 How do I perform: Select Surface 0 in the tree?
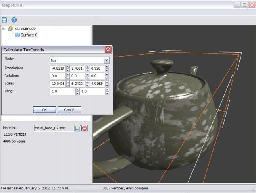(x=29, y=35)
